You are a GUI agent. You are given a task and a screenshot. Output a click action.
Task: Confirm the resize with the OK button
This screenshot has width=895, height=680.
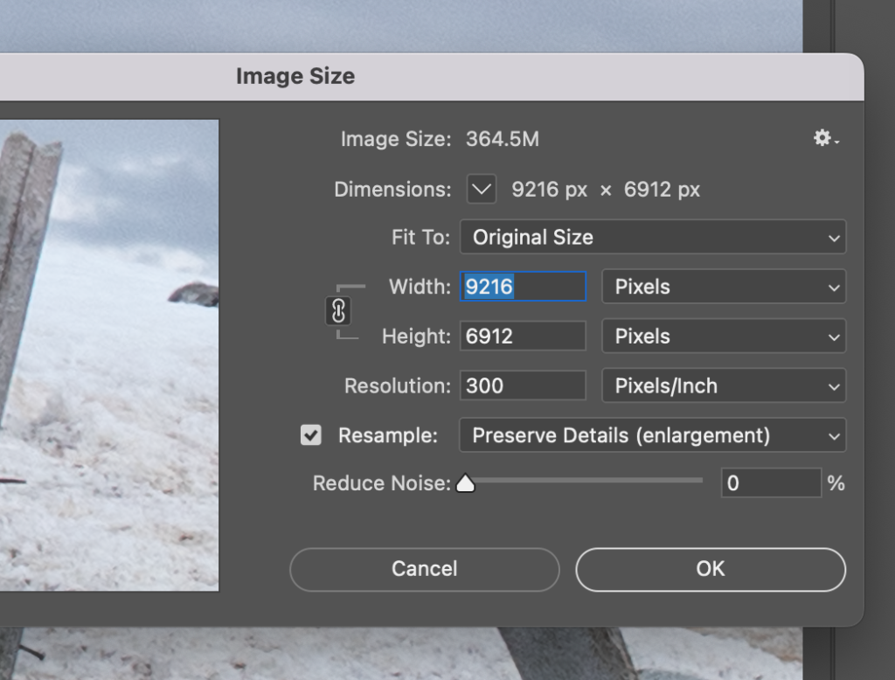click(x=710, y=569)
